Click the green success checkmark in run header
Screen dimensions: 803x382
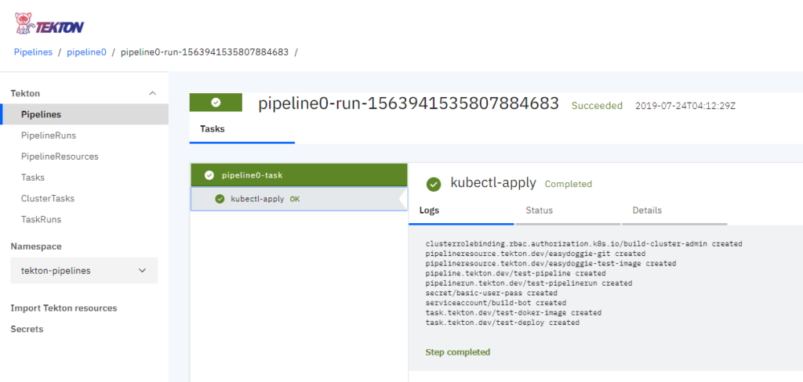click(216, 103)
